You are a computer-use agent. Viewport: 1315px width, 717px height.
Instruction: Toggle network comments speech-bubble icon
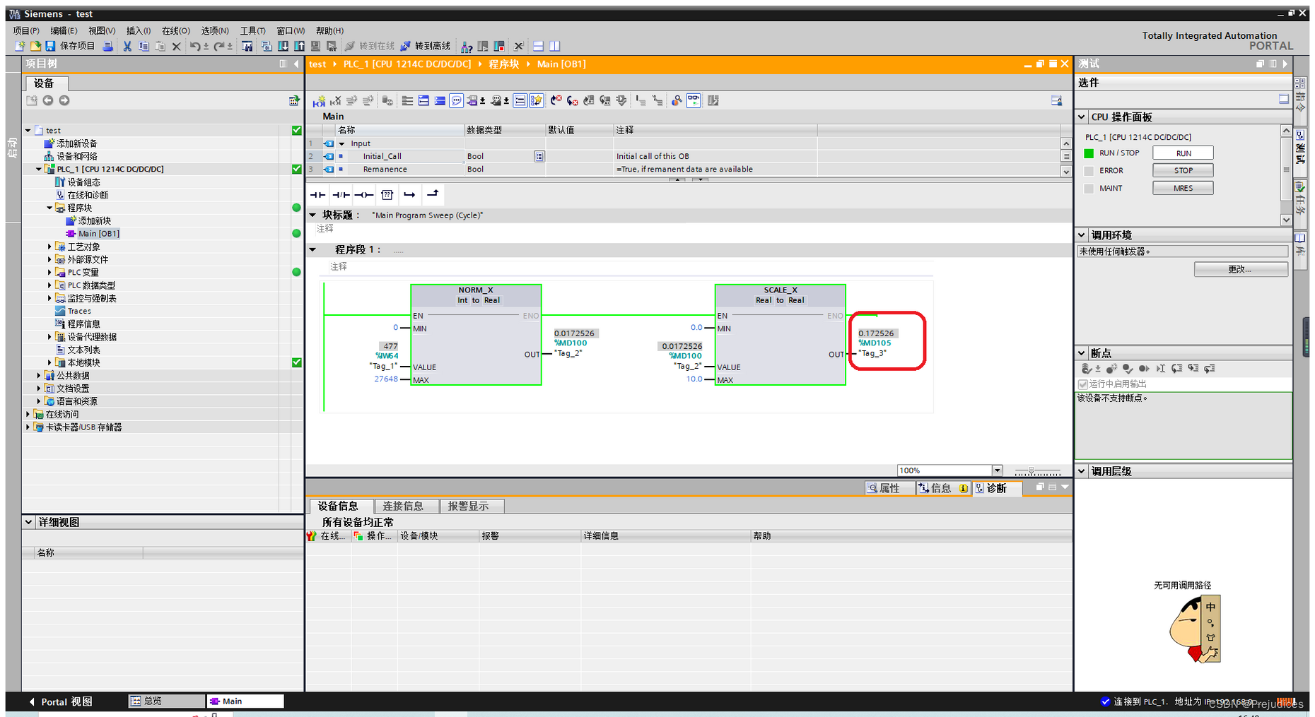(x=457, y=101)
